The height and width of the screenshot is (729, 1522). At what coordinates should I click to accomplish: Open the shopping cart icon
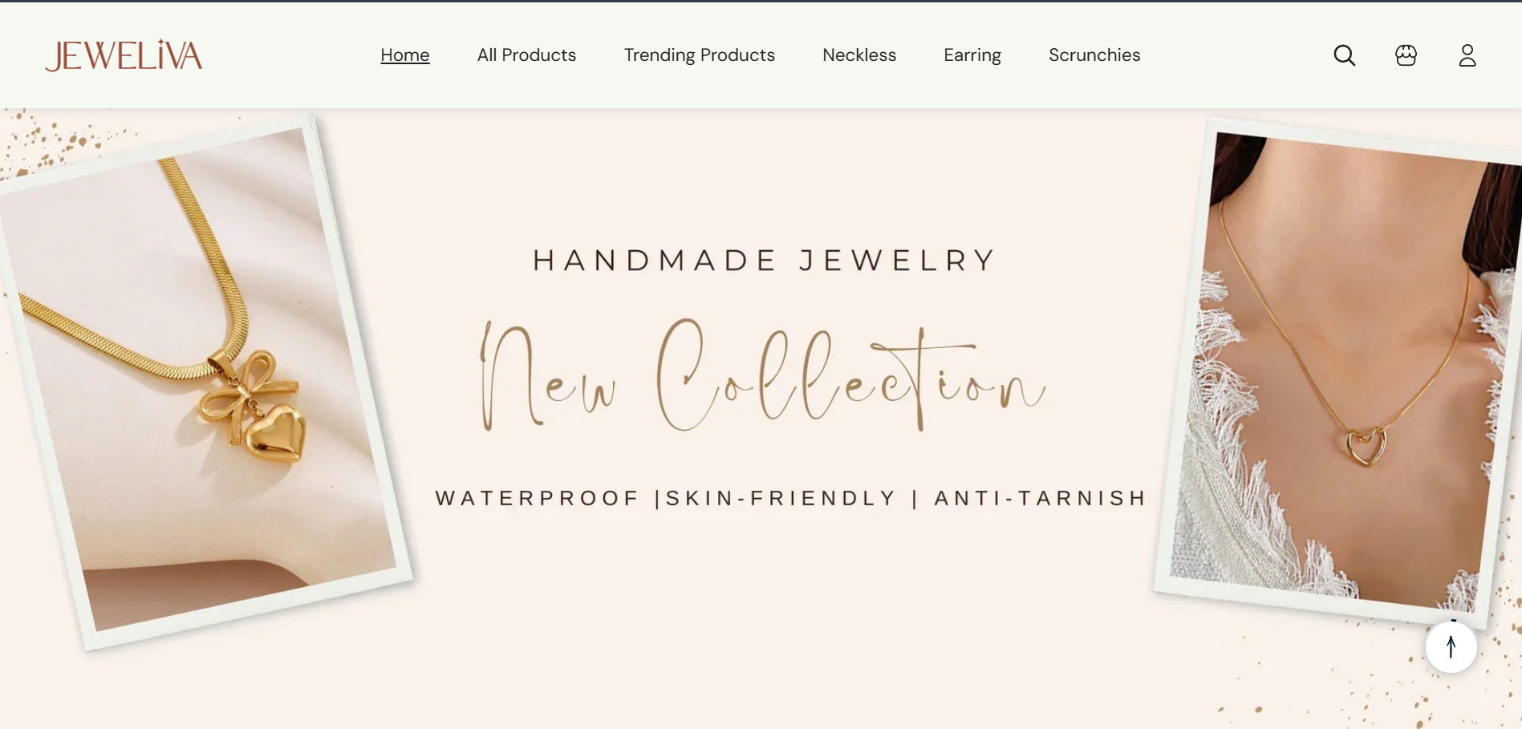point(1406,55)
